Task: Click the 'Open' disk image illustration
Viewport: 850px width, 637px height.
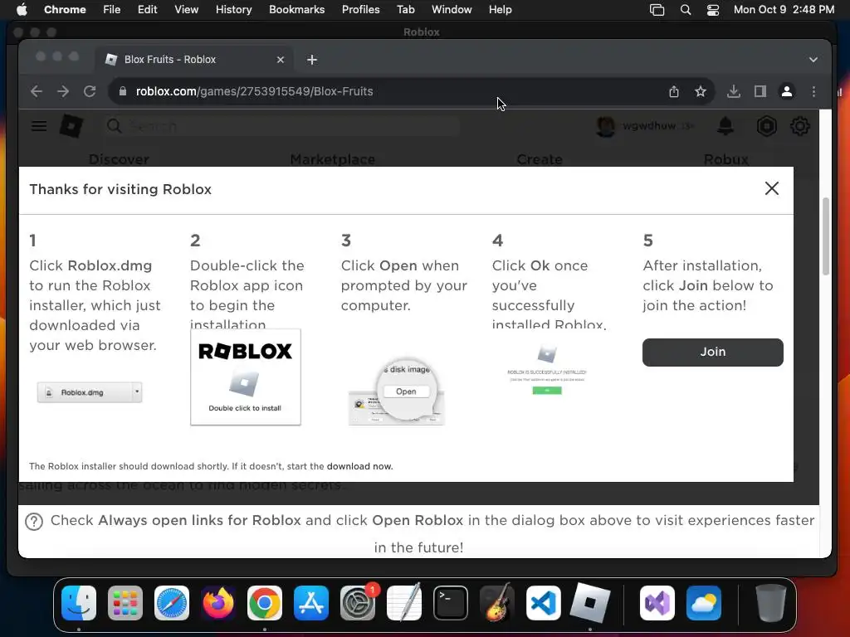Action: 396,391
